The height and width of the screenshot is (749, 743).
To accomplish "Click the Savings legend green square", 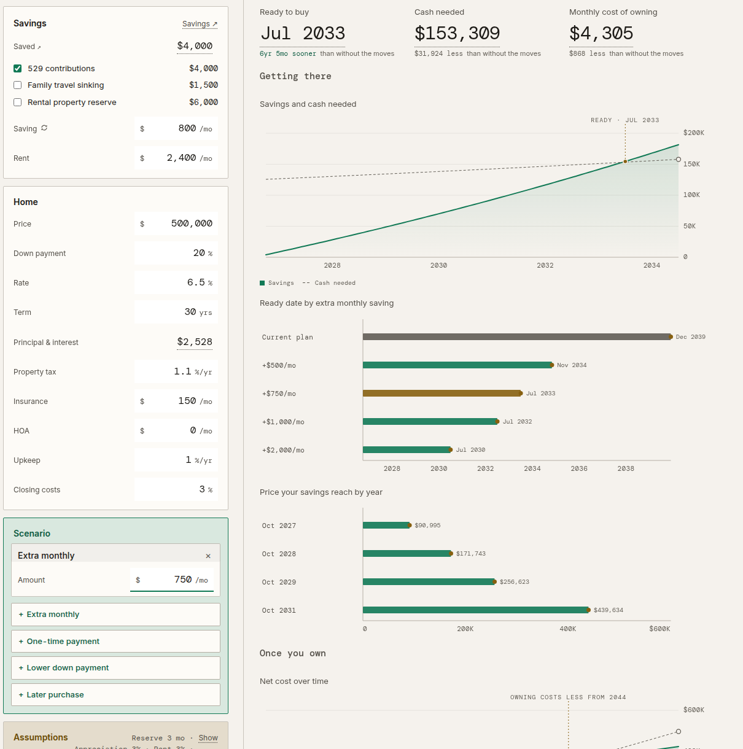I will pyautogui.click(x=262, y=283).
